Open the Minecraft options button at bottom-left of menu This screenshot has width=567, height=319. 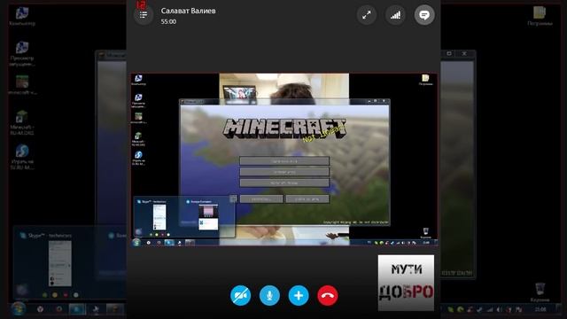[x=261, y=198]
